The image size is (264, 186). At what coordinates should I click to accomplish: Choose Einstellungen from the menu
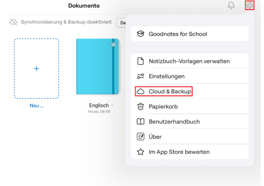pos(190,76)
